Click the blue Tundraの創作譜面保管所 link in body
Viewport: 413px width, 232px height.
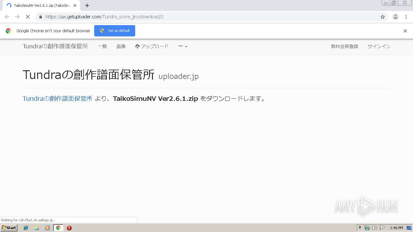[x=57, y=99]
